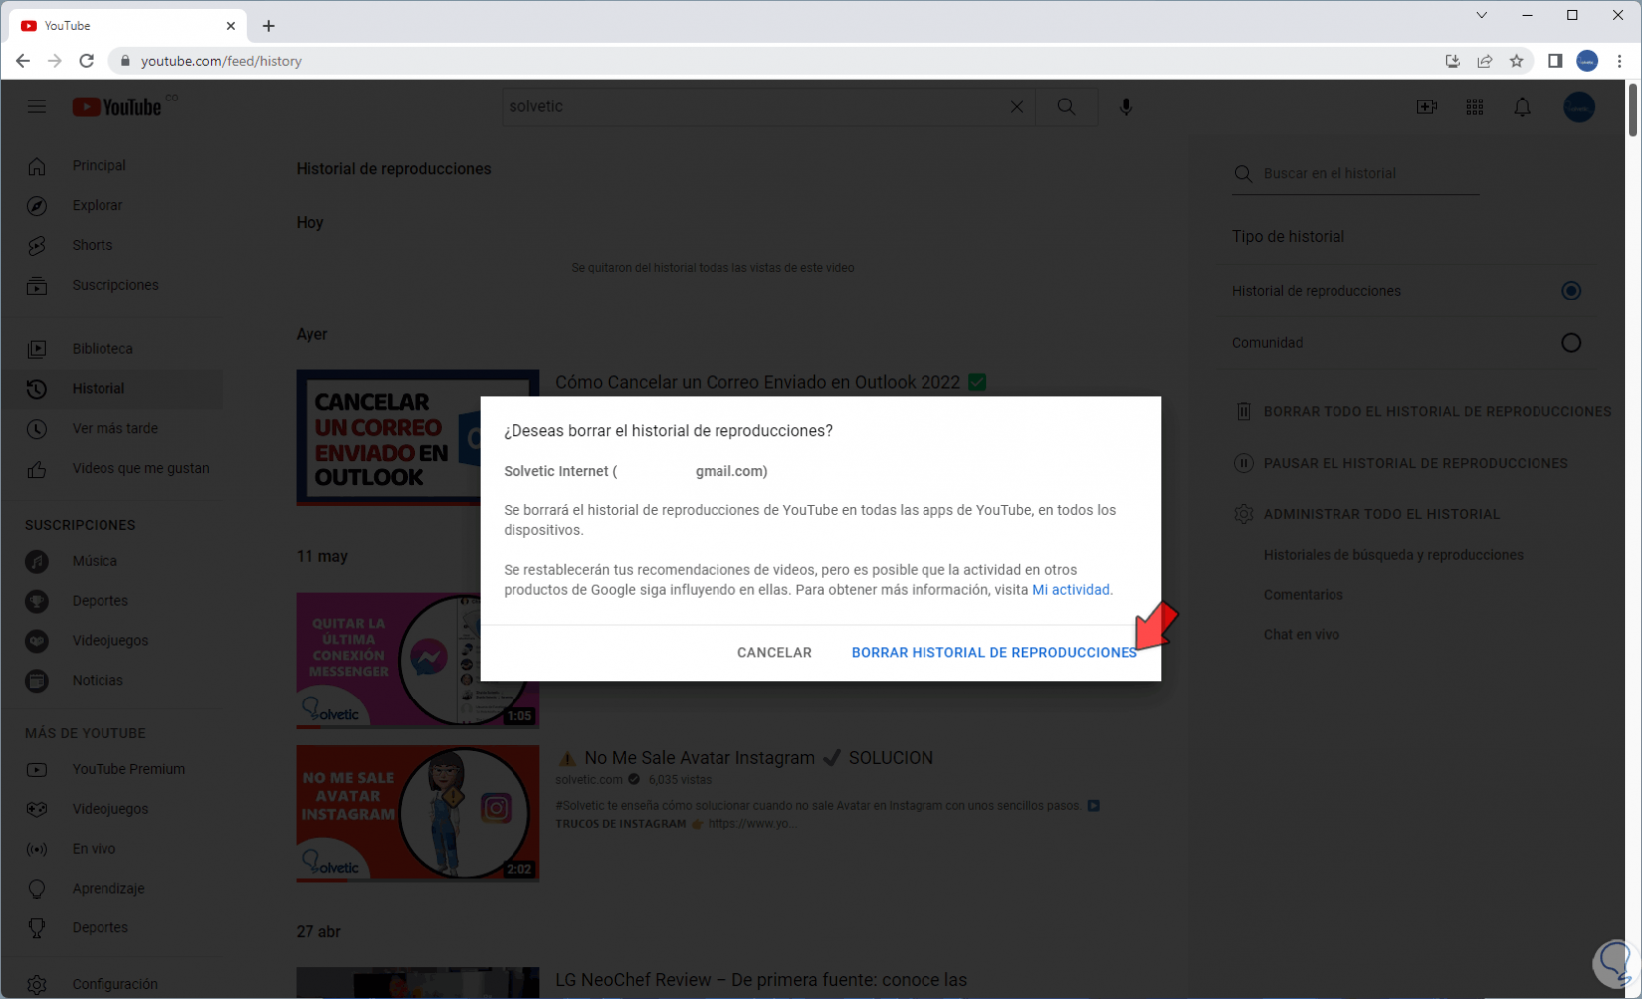This screenshot has height=999, width=1642.
Task: Open Cancelar un Correo Outlook thumbnail
Action: pyautogui.click(x=388, y=439)
